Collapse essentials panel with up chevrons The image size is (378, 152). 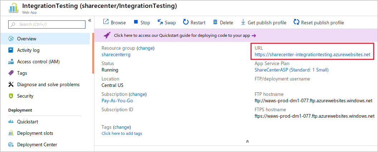(x=247, y=141)
